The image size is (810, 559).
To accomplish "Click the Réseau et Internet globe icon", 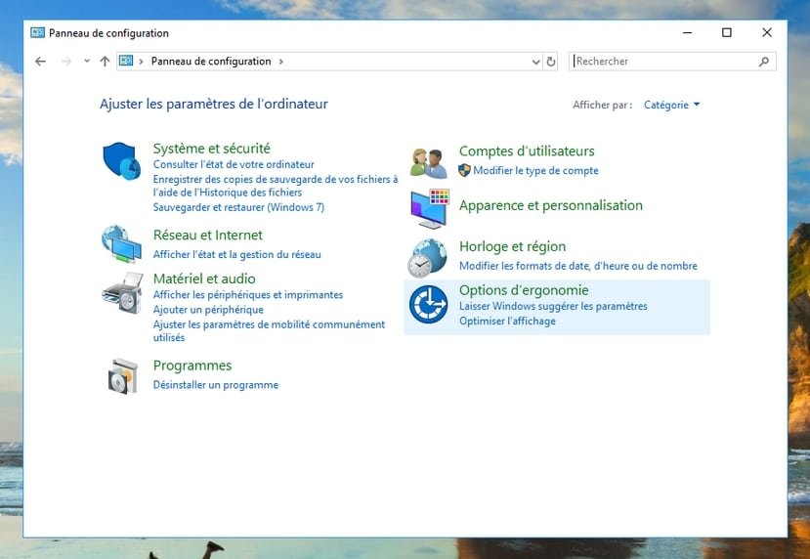I will [121, 244].
